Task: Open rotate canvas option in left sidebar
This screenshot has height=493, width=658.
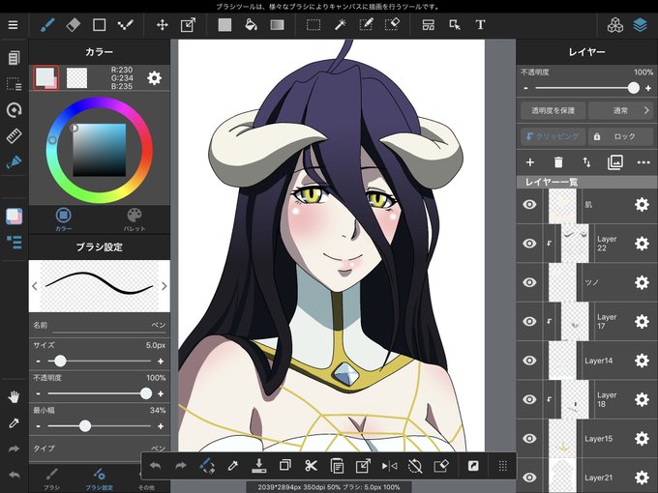Action: (x=14, y=110)
